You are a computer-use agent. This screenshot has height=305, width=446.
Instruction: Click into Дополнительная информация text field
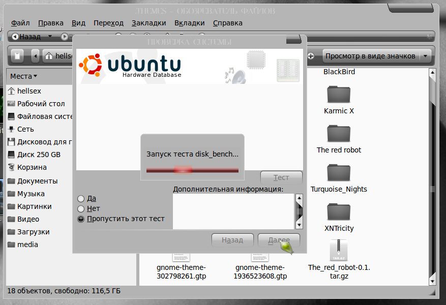click(x=233, y=211)
